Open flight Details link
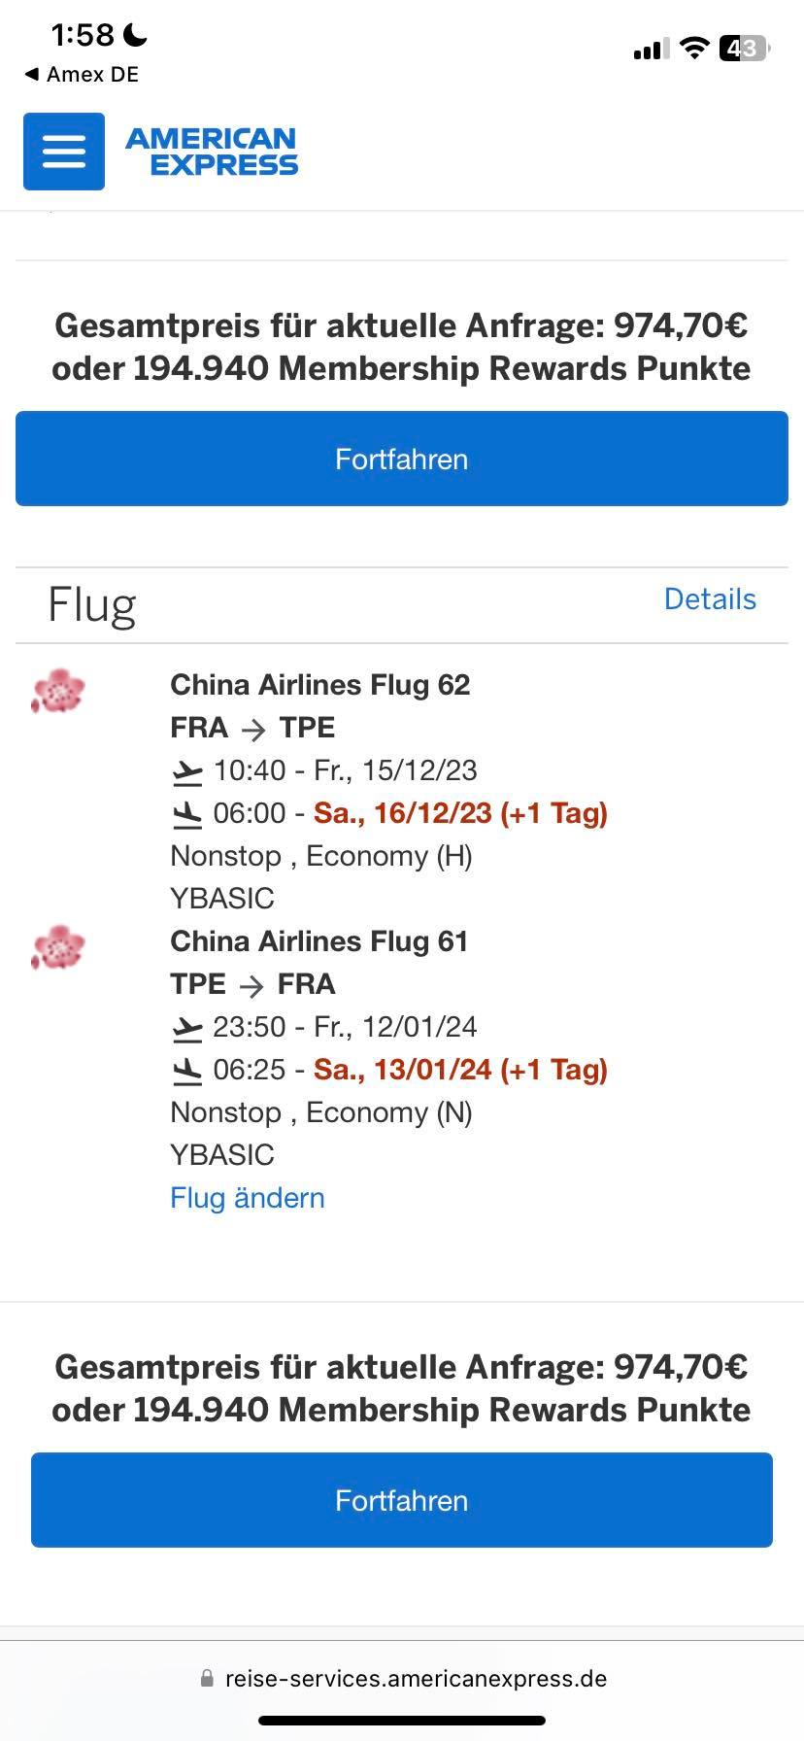Image resolution: width=804 pixels, height=1741 pixels. 710,599
